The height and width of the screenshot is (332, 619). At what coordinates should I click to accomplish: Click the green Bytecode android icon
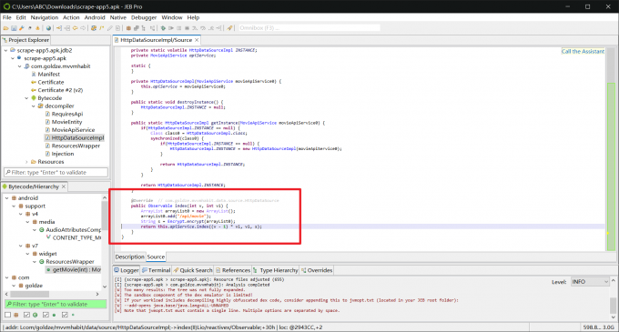click(x=34, y=98)
